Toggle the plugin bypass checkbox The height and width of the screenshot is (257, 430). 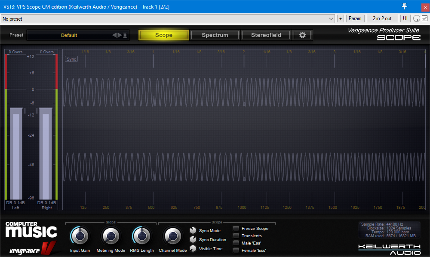[424, 18]
